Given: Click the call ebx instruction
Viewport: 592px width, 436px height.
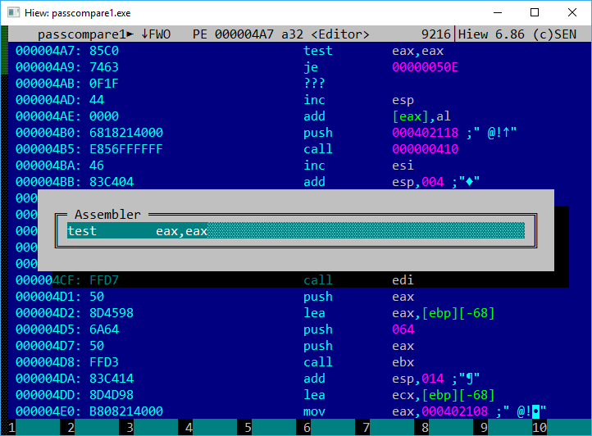Looking at the screenshot, I should (358, 362).
